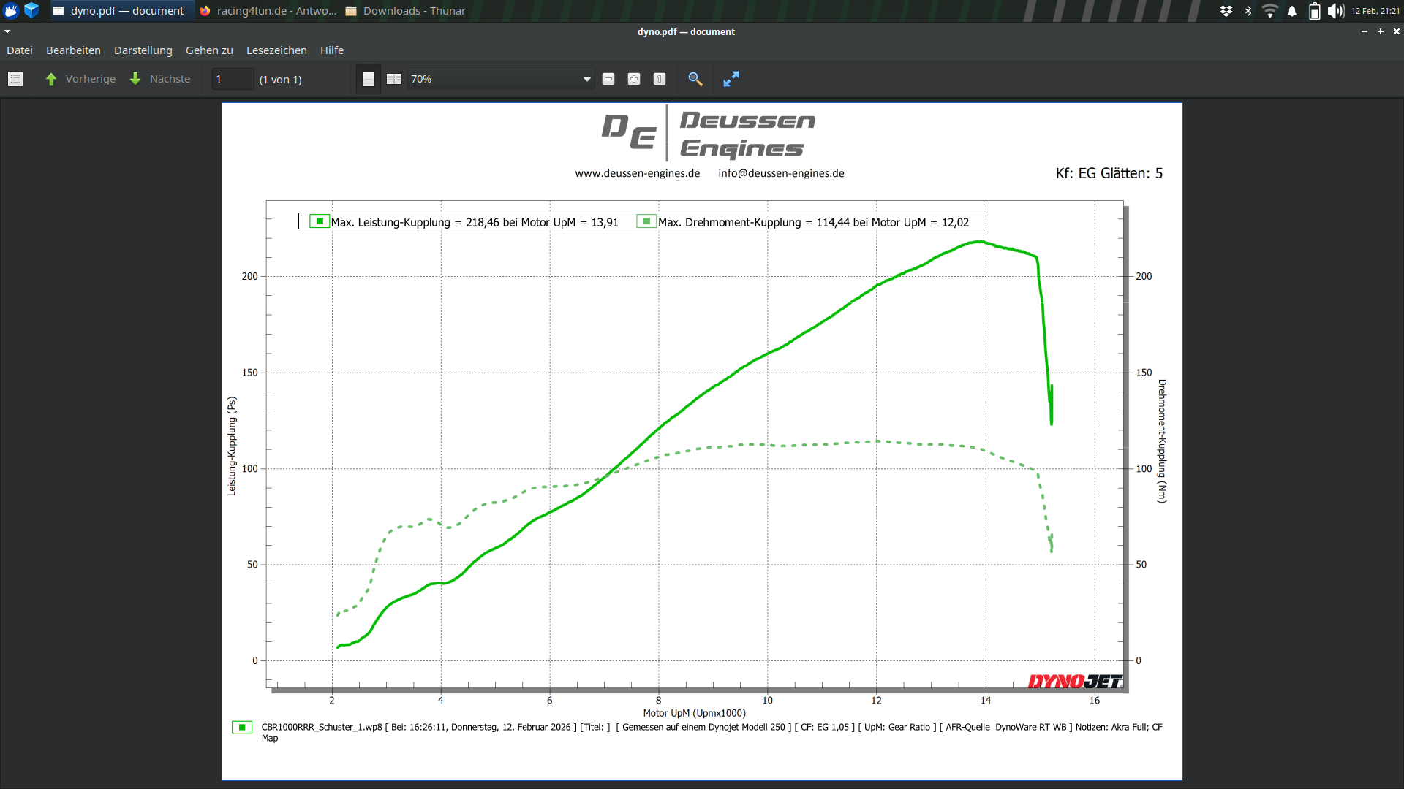Open the Darstellung menu
1404x789 pixels.
(143, 50)
